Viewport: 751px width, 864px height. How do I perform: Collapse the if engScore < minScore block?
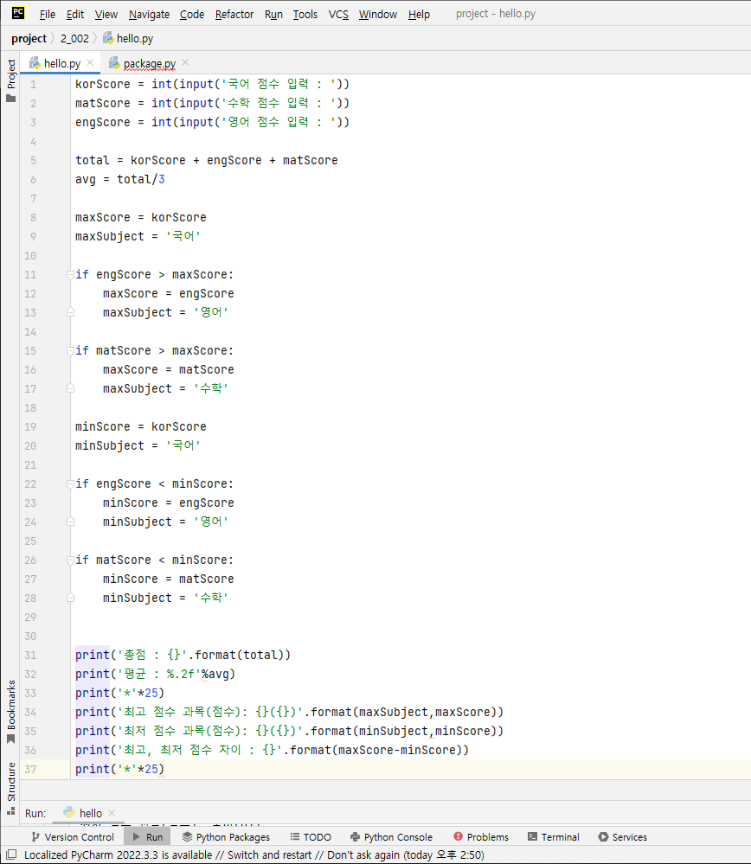(70, 483)
